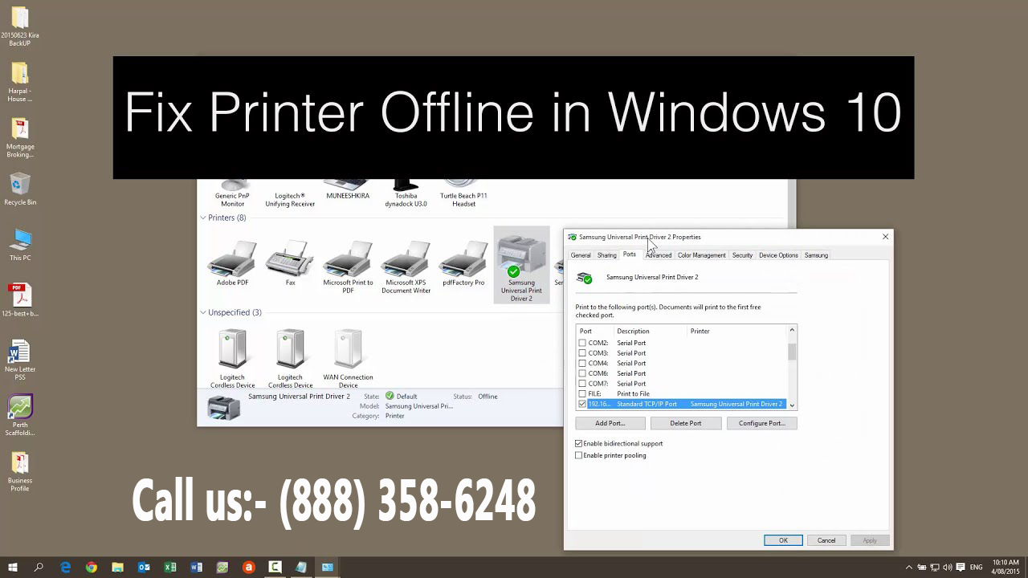Launch Google Chrome from the taskbar

(92, 567)
